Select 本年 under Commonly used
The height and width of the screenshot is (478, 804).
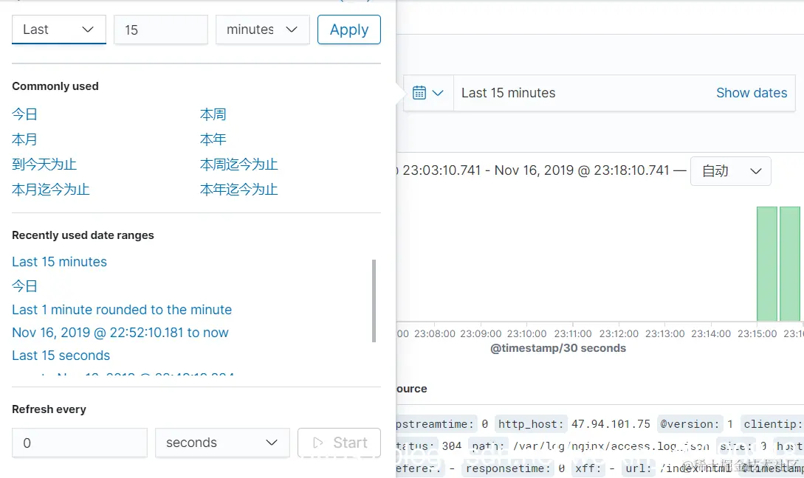(x=213, y=139)
